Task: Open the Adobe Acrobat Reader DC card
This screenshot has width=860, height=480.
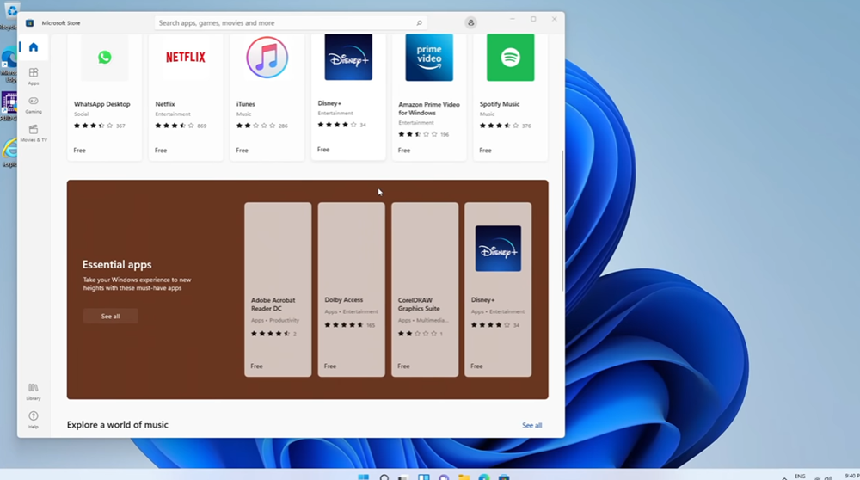Action: [278, 290]
